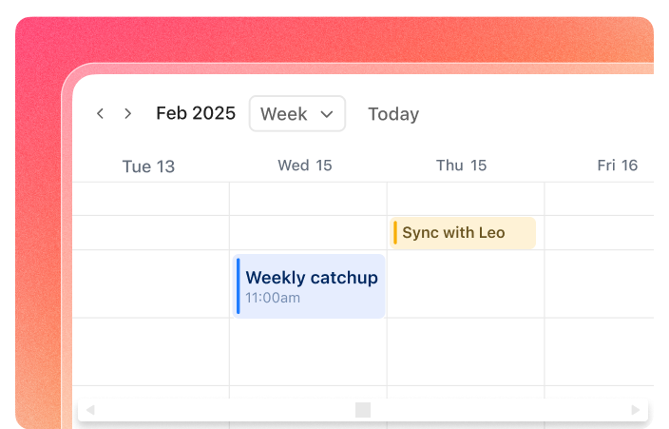Click empty Friday slot beside Sync with Leo

599,232
